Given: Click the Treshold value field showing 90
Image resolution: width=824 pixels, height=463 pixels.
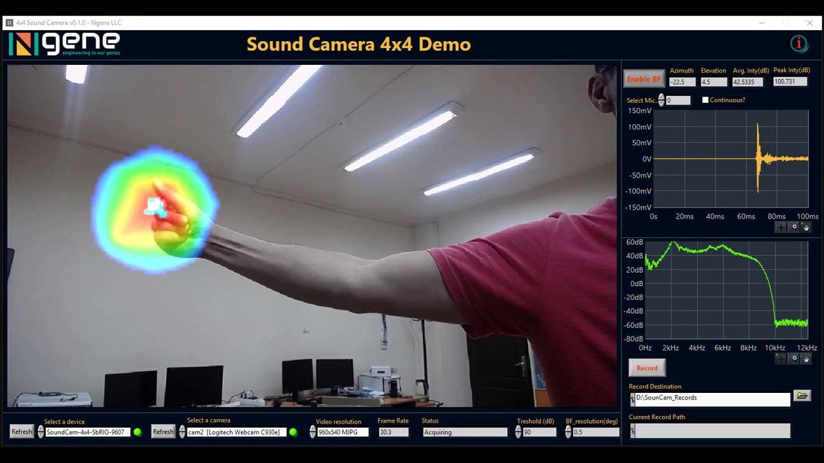Looking at the screenshot, I should point(539,432).
